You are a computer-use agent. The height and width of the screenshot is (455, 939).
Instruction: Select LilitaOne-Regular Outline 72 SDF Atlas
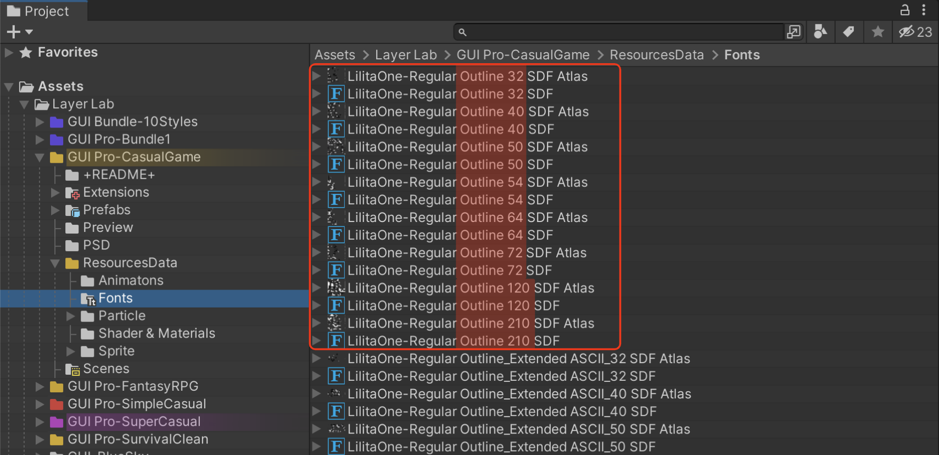click(x=467, y=253)
